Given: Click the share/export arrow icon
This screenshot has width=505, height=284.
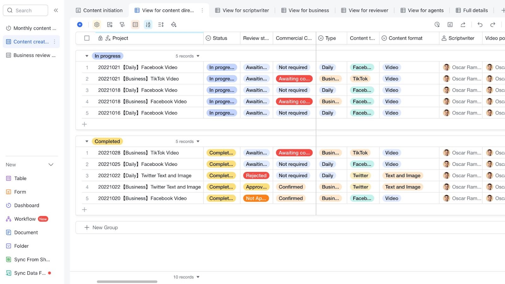Looking at the screenshot, I should [463, 24].
